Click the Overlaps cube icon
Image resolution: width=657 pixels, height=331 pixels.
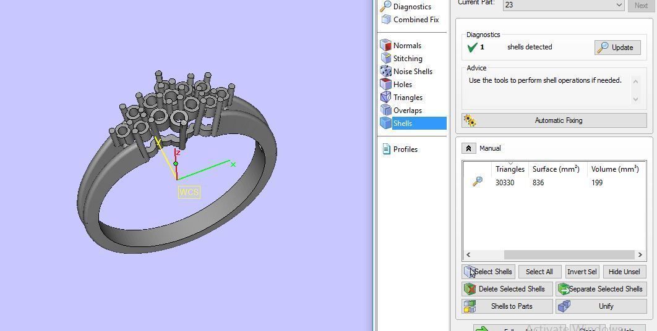click(385, 110)
